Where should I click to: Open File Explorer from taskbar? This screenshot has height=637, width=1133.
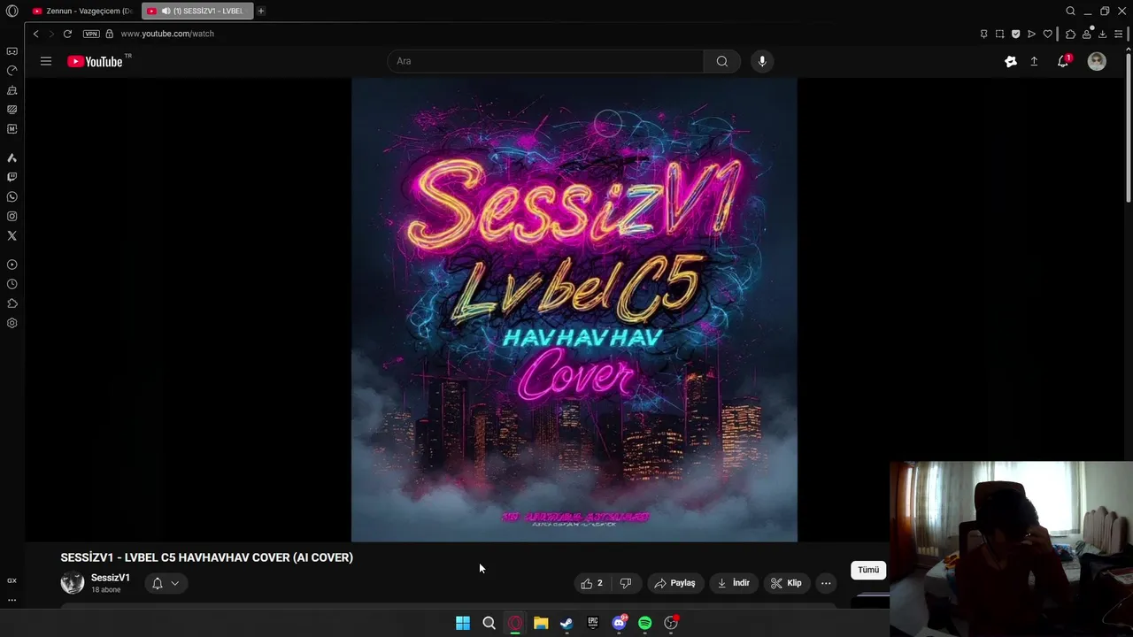point(541,623)
